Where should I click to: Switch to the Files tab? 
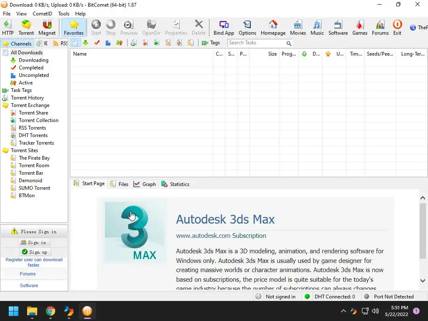pos(119,184)
